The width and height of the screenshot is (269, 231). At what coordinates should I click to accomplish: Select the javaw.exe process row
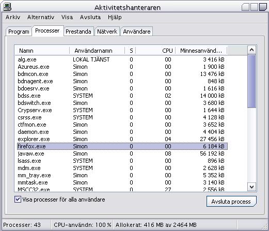click(122, 153)
